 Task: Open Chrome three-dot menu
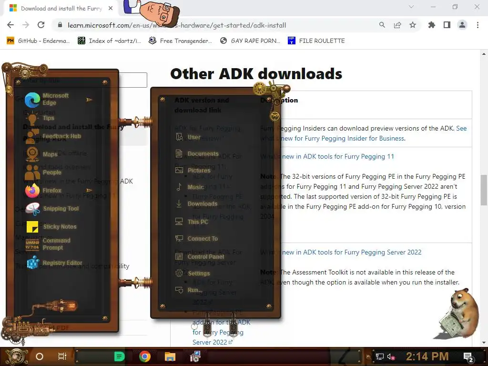(x=478, y=25)
